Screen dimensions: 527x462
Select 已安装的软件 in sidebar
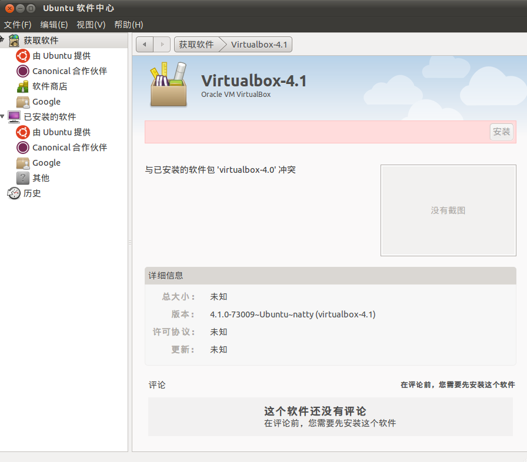[50, 117]
